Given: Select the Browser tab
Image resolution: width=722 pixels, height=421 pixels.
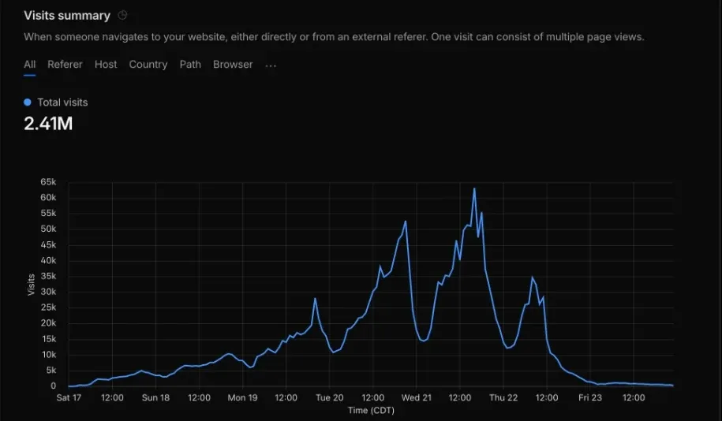Looking at the screenshot, I should pos(233,65).
